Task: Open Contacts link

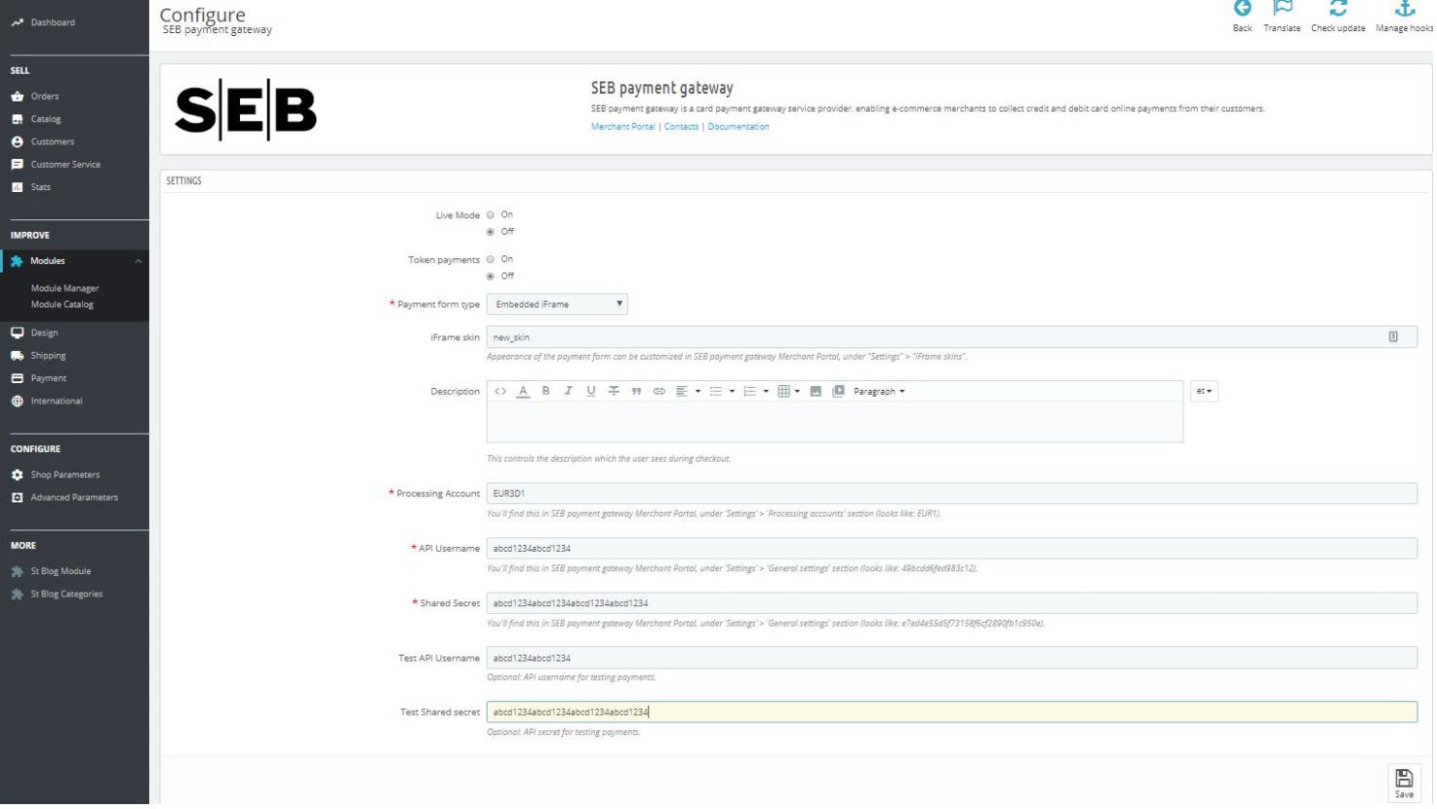Action: tap(681, 127)
